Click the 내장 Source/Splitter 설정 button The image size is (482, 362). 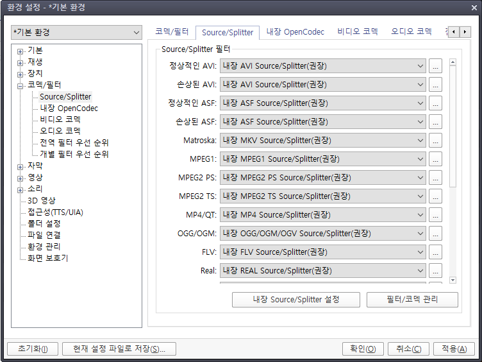(295, 299)
